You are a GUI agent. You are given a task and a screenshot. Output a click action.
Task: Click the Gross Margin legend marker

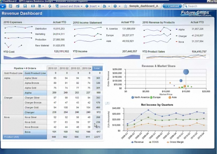point(168,142)
